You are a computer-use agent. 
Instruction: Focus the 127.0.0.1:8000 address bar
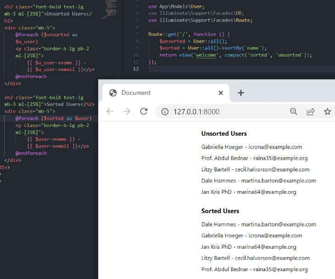(220, 112)
